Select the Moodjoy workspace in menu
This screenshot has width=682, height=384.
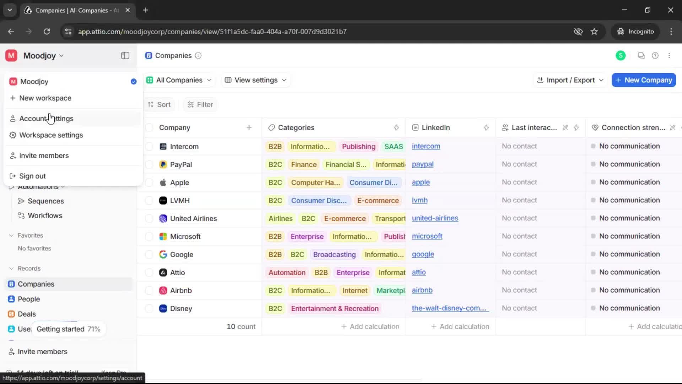click(x=73, y=81)
